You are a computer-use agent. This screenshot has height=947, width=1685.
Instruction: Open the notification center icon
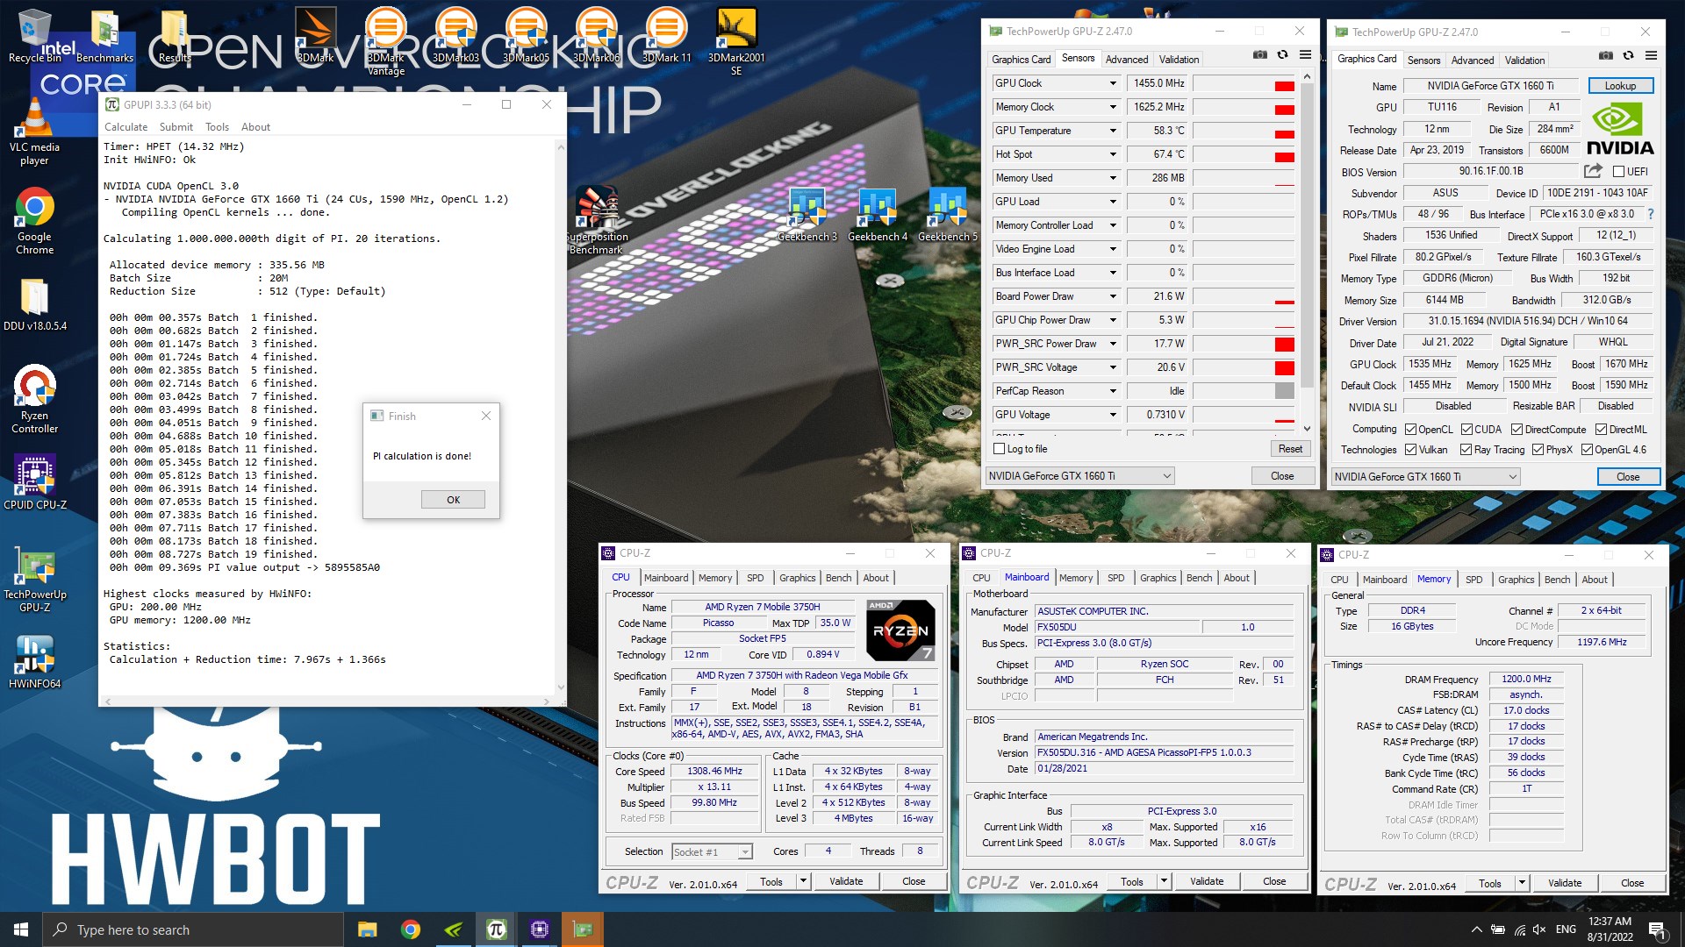click(x=1656, y=929)
